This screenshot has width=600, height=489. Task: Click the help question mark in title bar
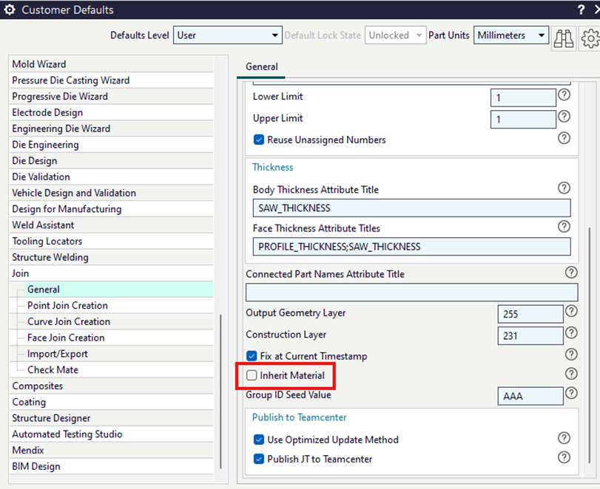pyautogui.click(x=581, y=9)
